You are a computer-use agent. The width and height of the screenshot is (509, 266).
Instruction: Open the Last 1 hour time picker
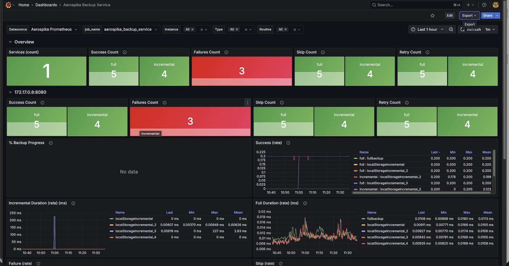coord(427,29)
